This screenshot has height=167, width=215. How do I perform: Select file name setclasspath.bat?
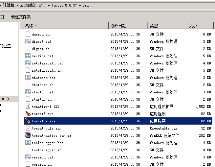click(x=48, y=63)
